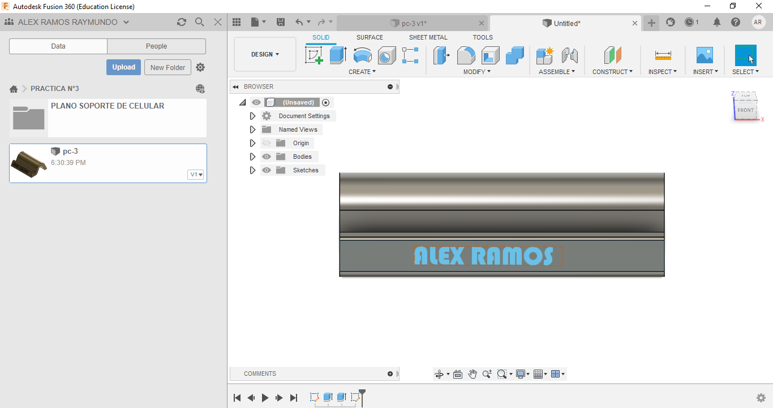Click the New Folder button

168,67
